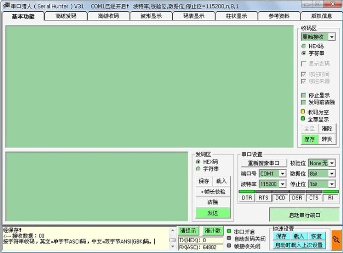The height and width of the screenshot is (253, 343).
Task: Click the green 全部显示 indicator
Action: click(x=303, y=119)
